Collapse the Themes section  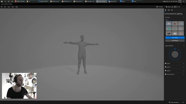(184, 17)
